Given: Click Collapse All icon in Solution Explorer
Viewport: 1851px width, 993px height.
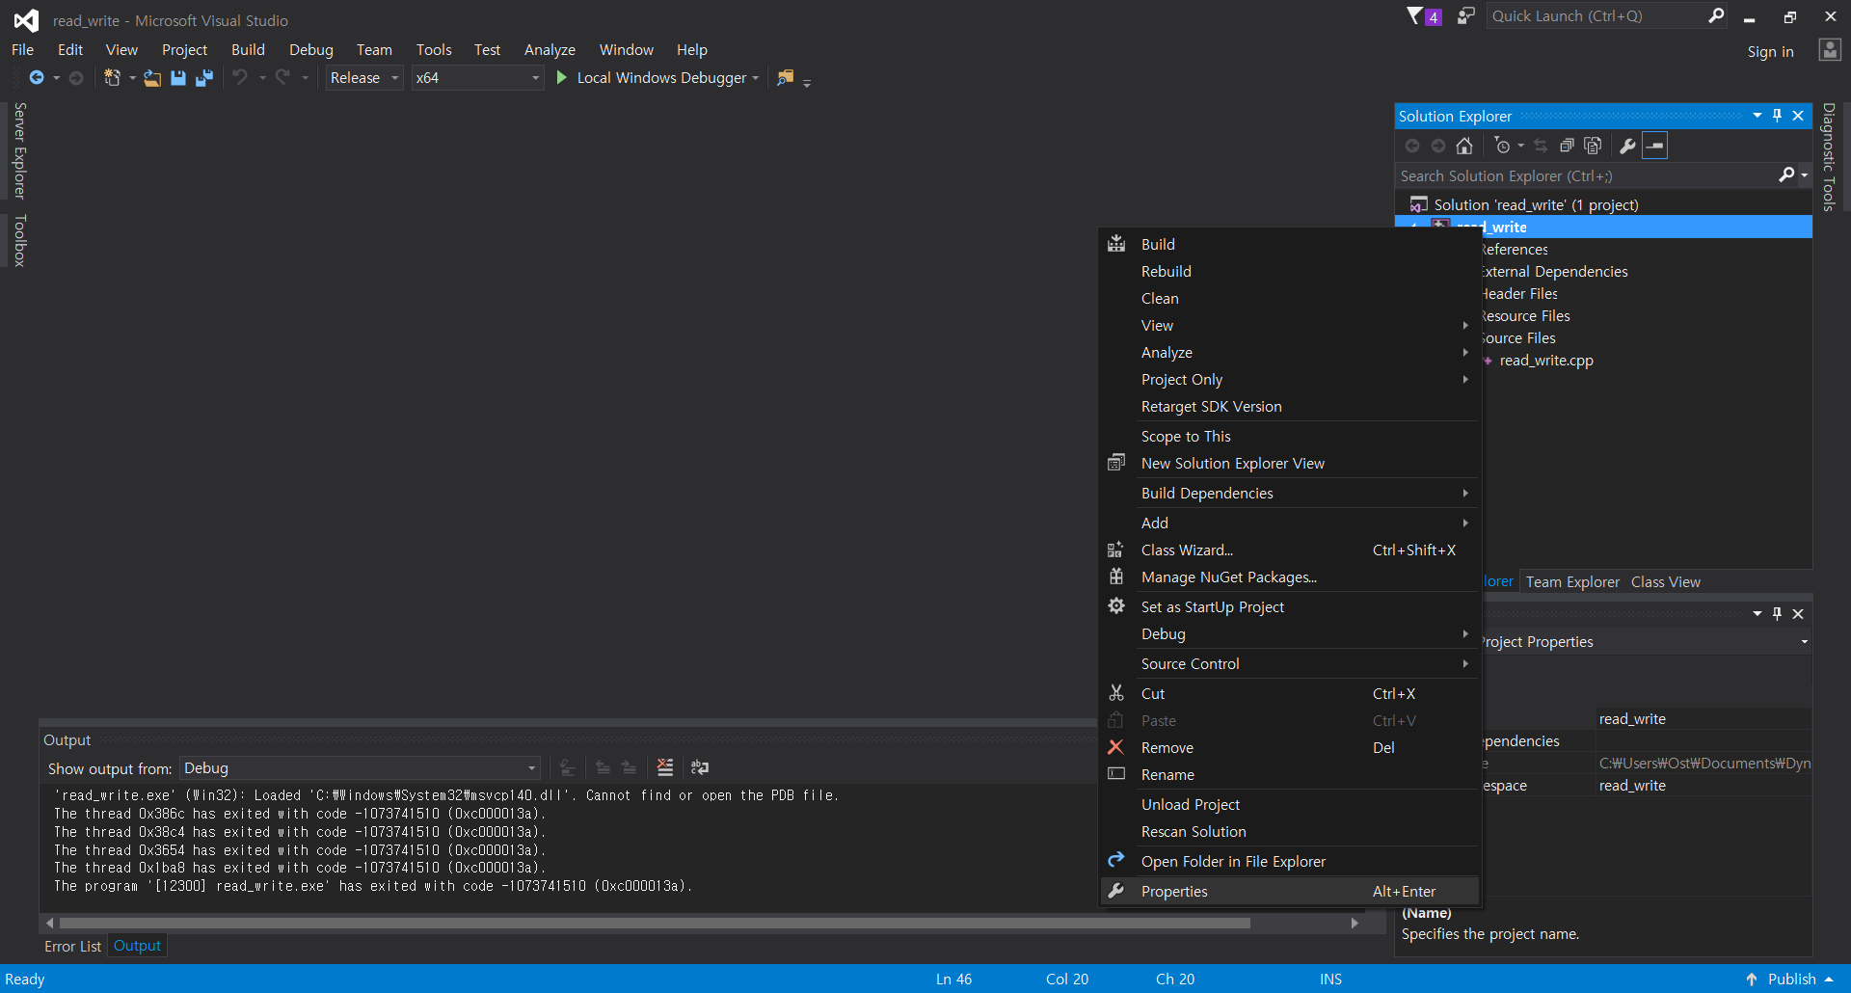Looking at the screenshot, I should tap(1567, 146).
